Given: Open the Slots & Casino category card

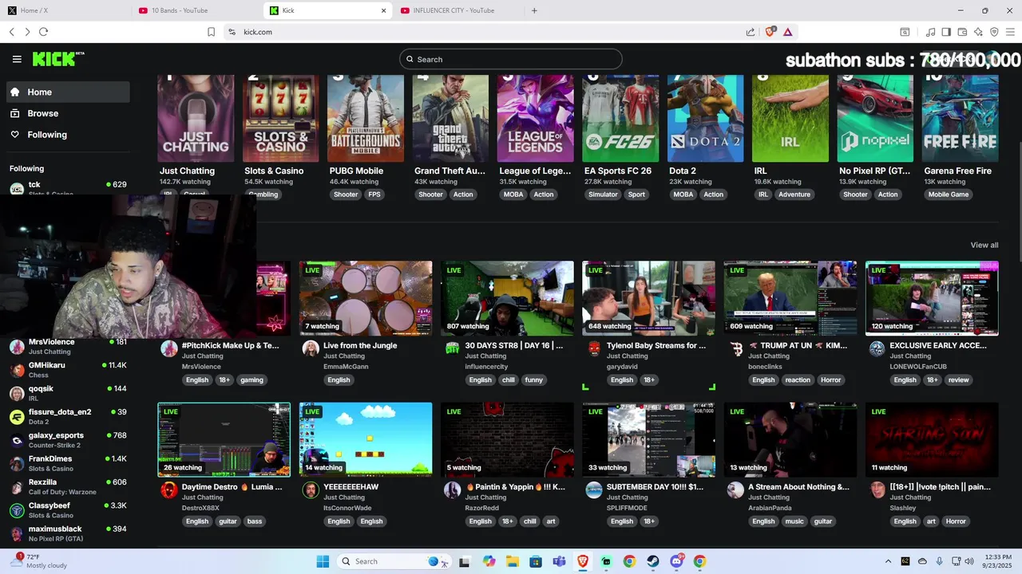Looking at the screenshot, I should click(x=280, y=119).
